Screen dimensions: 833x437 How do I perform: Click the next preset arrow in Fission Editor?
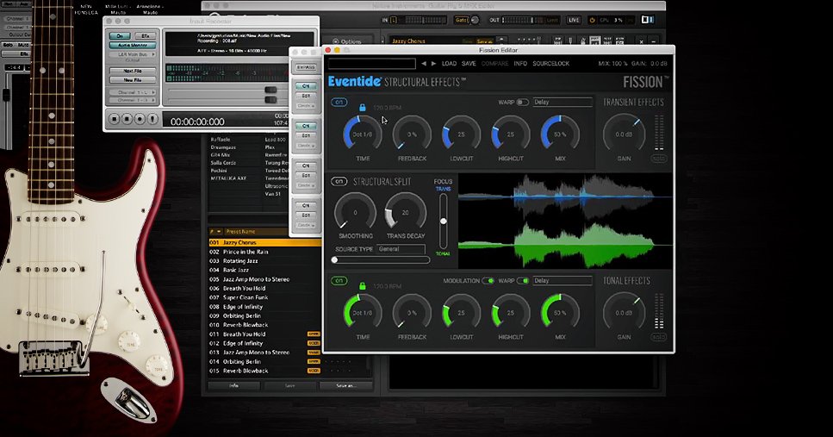coord(433,64)
